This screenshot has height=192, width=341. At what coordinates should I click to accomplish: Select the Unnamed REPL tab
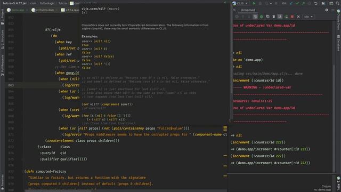pos(248,10)
